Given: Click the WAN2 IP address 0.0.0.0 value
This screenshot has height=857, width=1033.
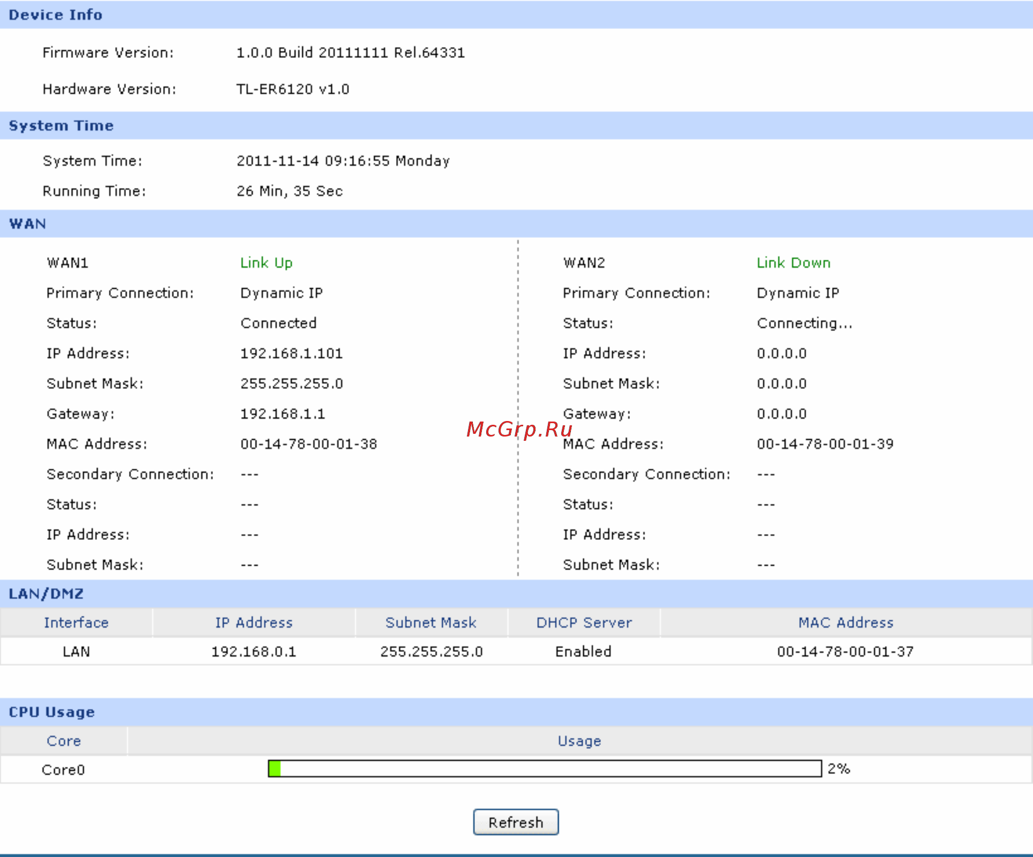Looking at the screenshot, I should pos(782,354).
